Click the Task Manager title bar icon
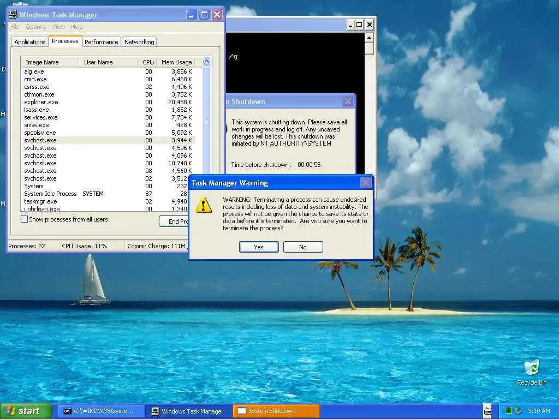 click(13, 14)
